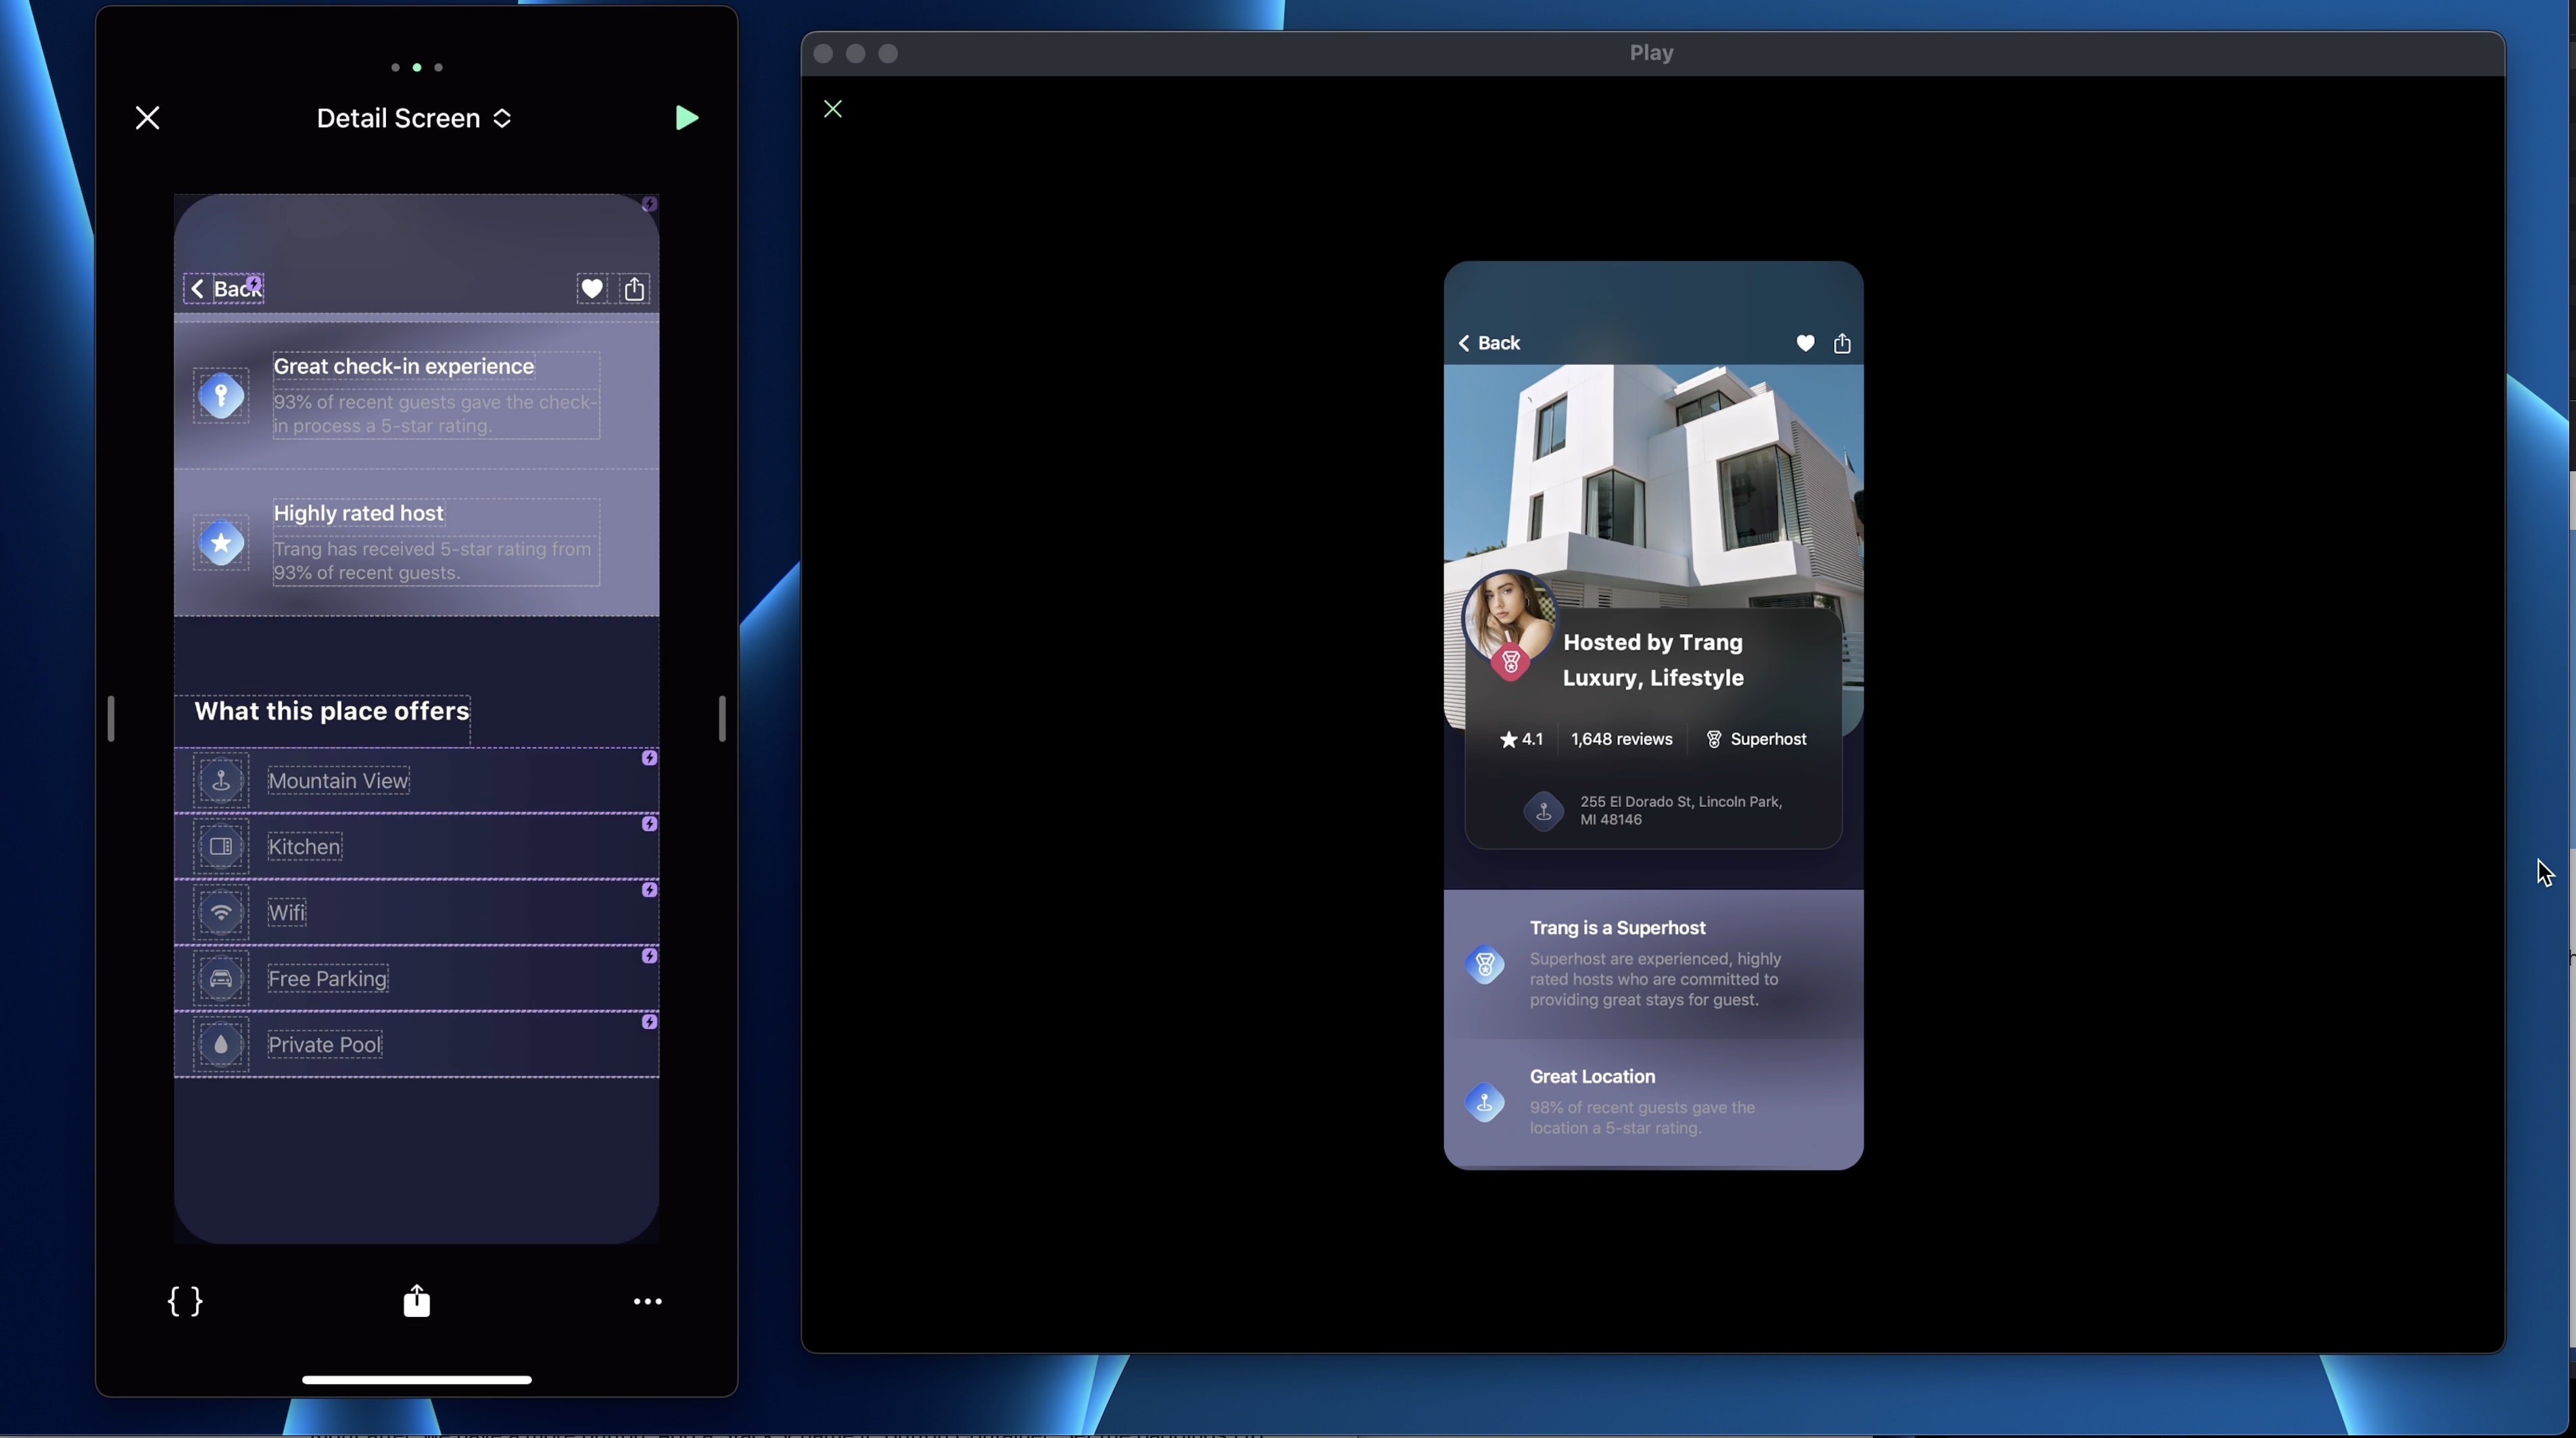Tap the heart icon in Play preview

tap(1805, 344)
